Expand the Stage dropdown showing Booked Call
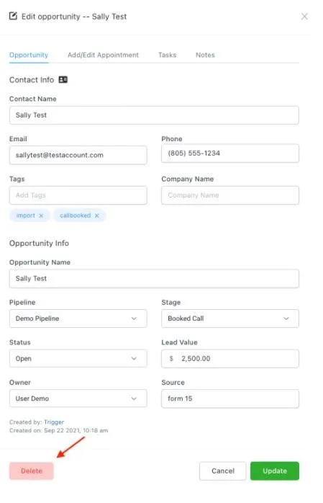323x503 pixels. tap(230, 319)
